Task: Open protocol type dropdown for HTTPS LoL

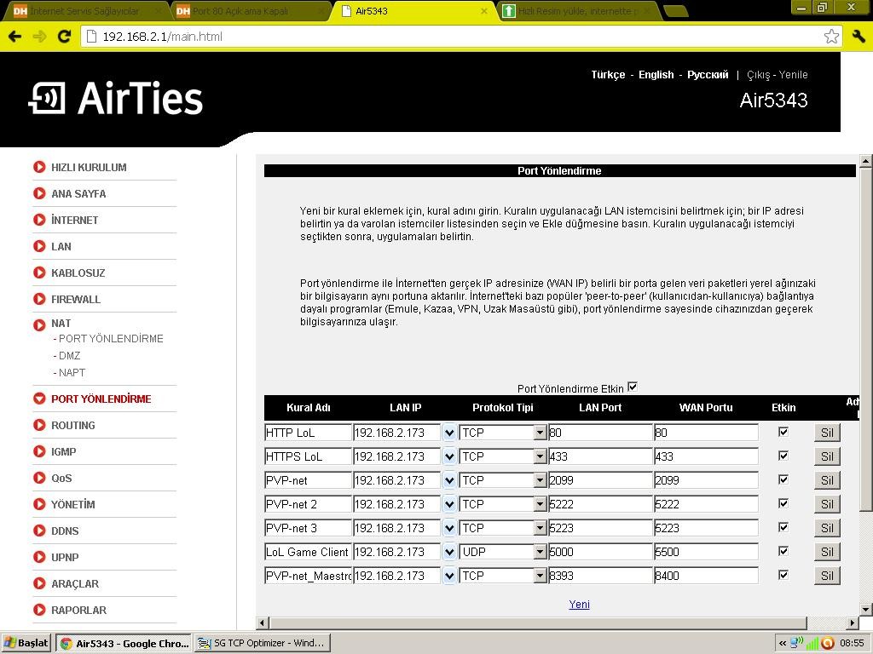Action: click(x=540, y=456)
